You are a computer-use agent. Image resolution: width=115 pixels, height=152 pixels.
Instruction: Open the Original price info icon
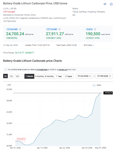(x=95, y=29)
